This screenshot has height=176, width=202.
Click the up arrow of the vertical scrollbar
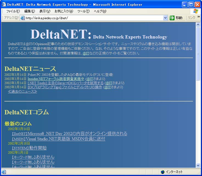tap(198, 24)
